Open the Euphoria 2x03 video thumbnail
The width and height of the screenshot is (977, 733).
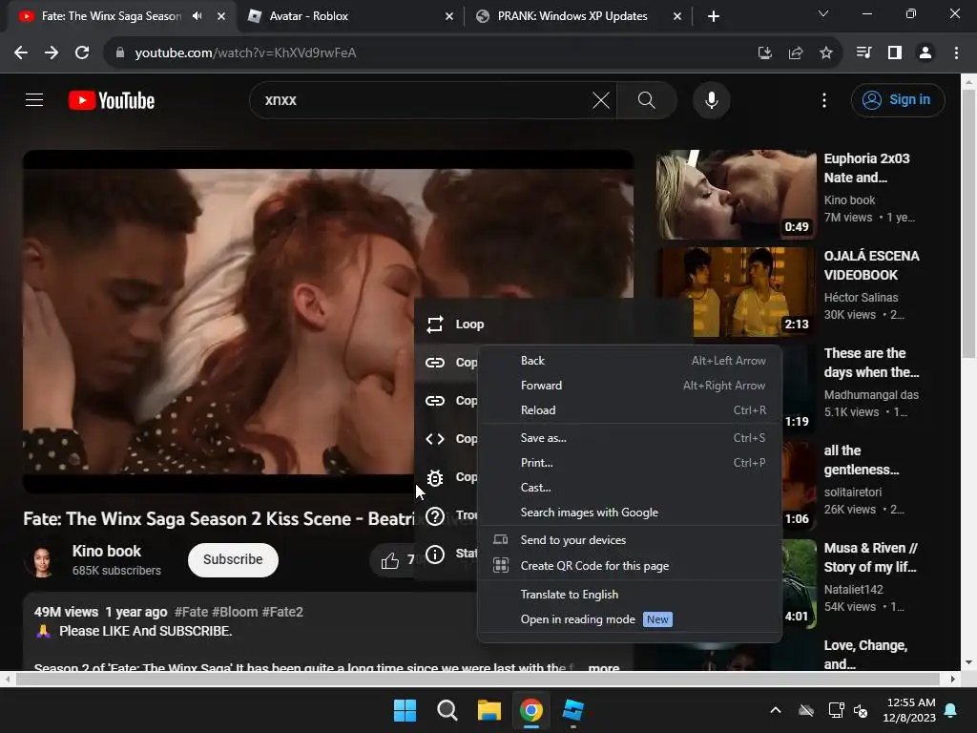736,194
